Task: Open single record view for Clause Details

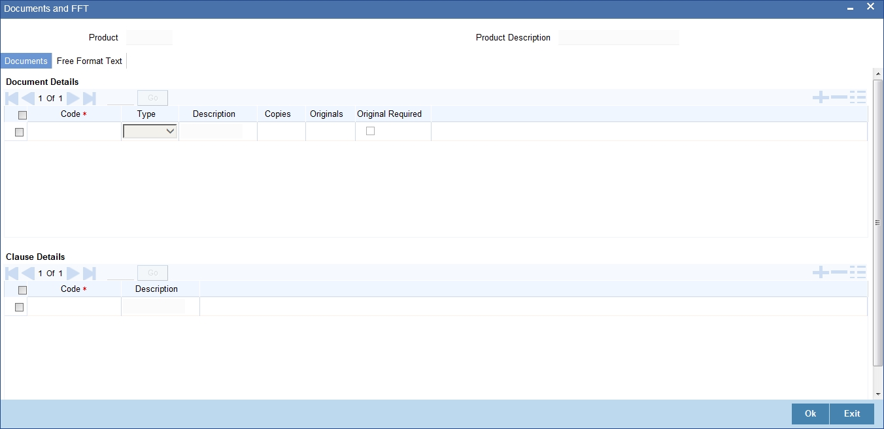Action: pyautogui.click(x=858, y=272)
